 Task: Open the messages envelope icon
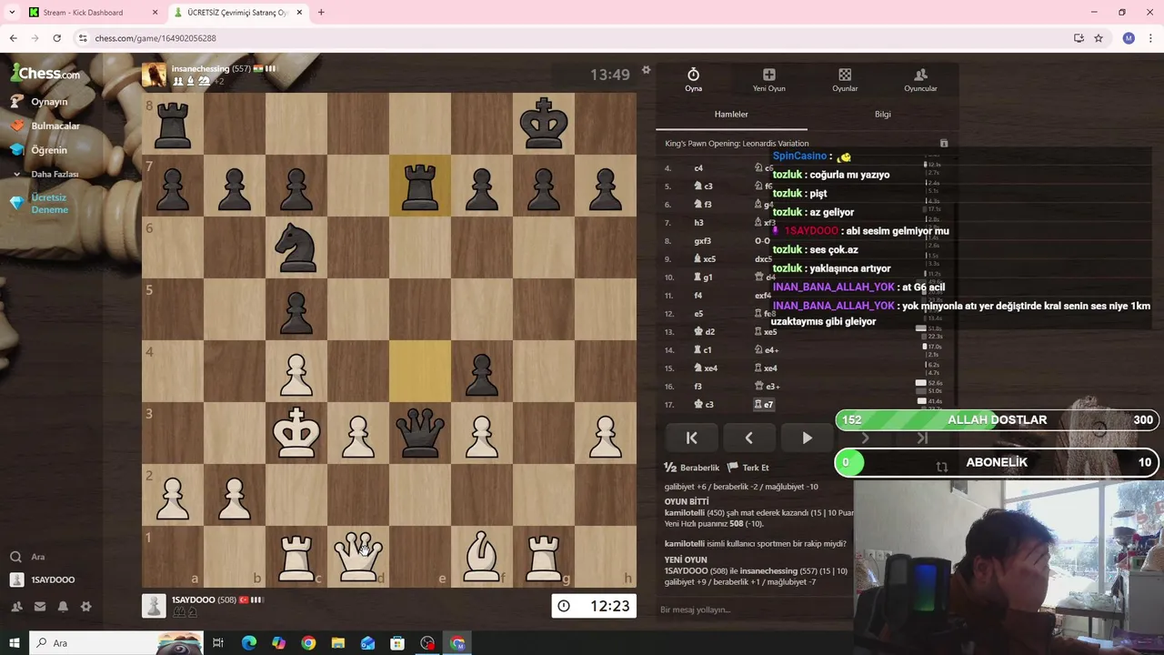pos(40,607)
